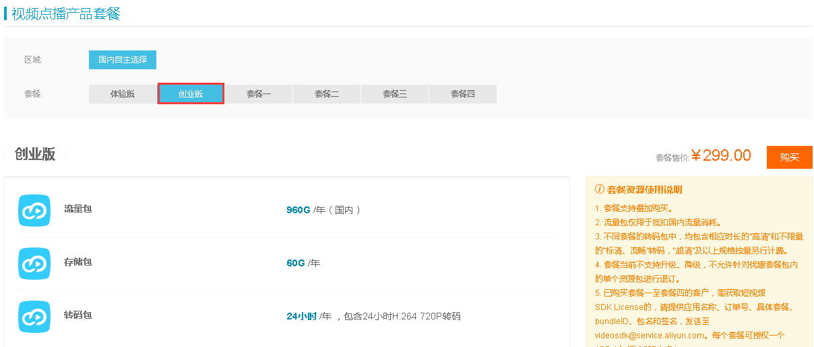
Task: Click the 创业版 section heading
Action: tap(35, 154)
